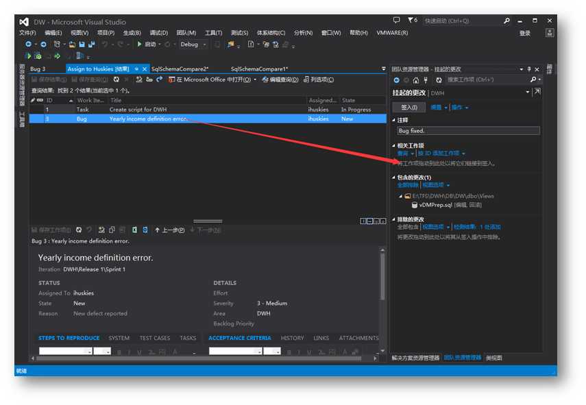Image resolution: width=586 pixels, height=405 pixels.
Task: Click the 签入(I) check-in button
Action: pyautogui.click(x=409, y=108)
